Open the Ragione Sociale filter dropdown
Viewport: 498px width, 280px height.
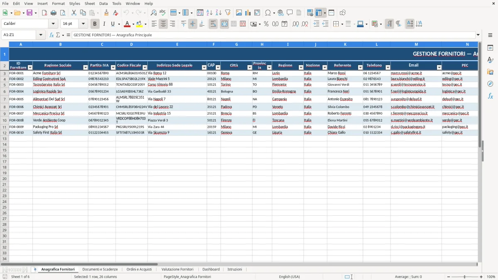85,67
